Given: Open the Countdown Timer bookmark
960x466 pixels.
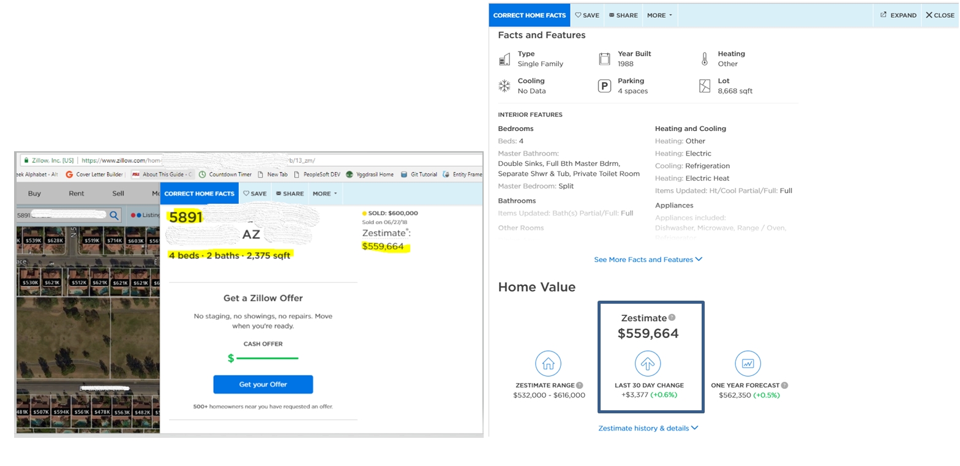Looking at the screenshot, I should (x=225, y=175).
